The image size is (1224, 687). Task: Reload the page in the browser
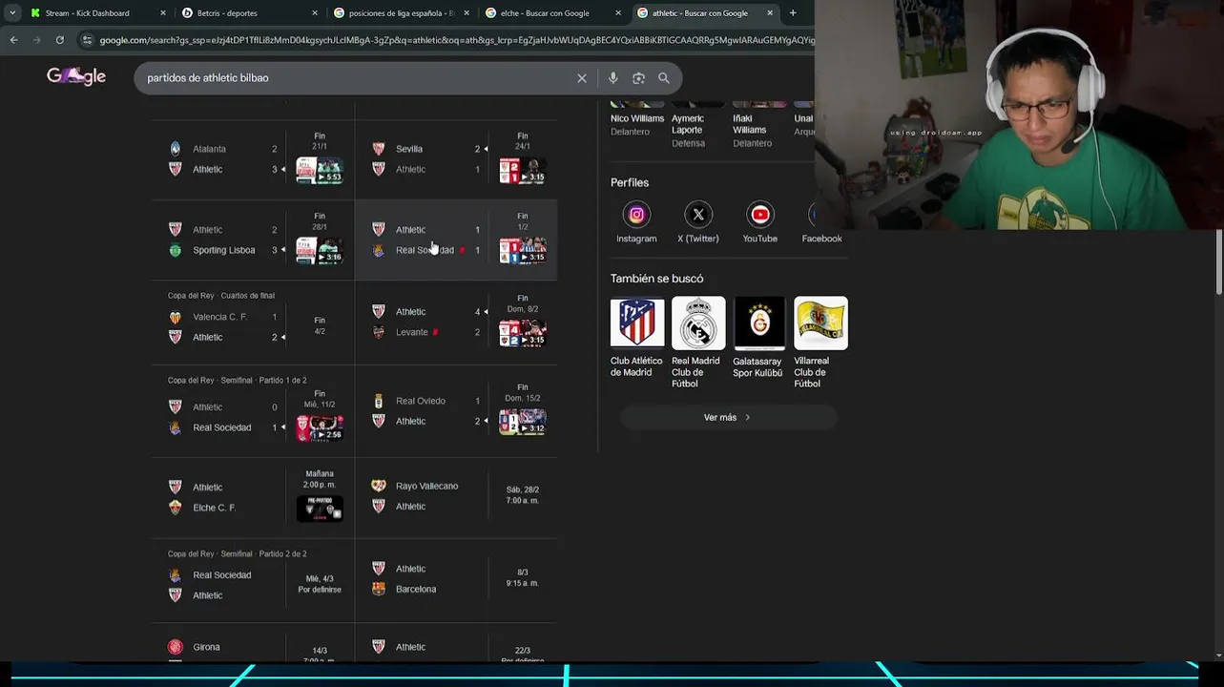point(59,40)
